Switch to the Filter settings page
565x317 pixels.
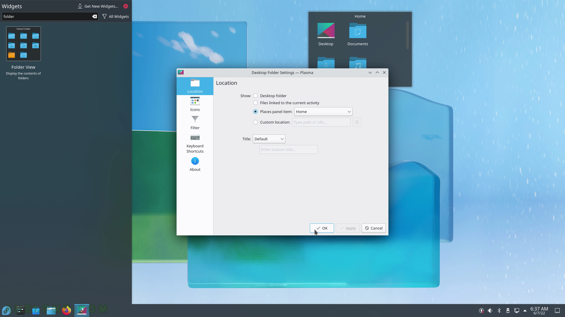click(195, 122)
